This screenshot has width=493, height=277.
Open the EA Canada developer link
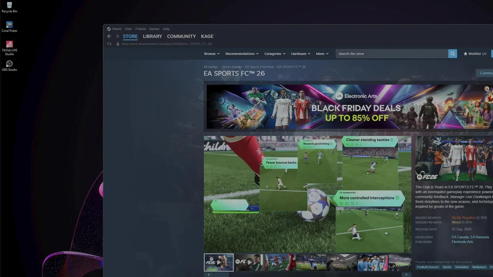(x=460, y=237)
